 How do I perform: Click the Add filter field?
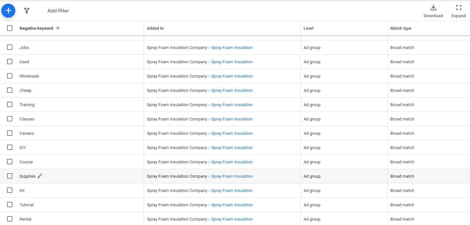(58, 11)
